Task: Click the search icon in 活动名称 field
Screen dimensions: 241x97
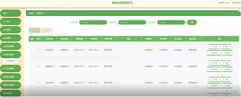Action: pos(105,22)
